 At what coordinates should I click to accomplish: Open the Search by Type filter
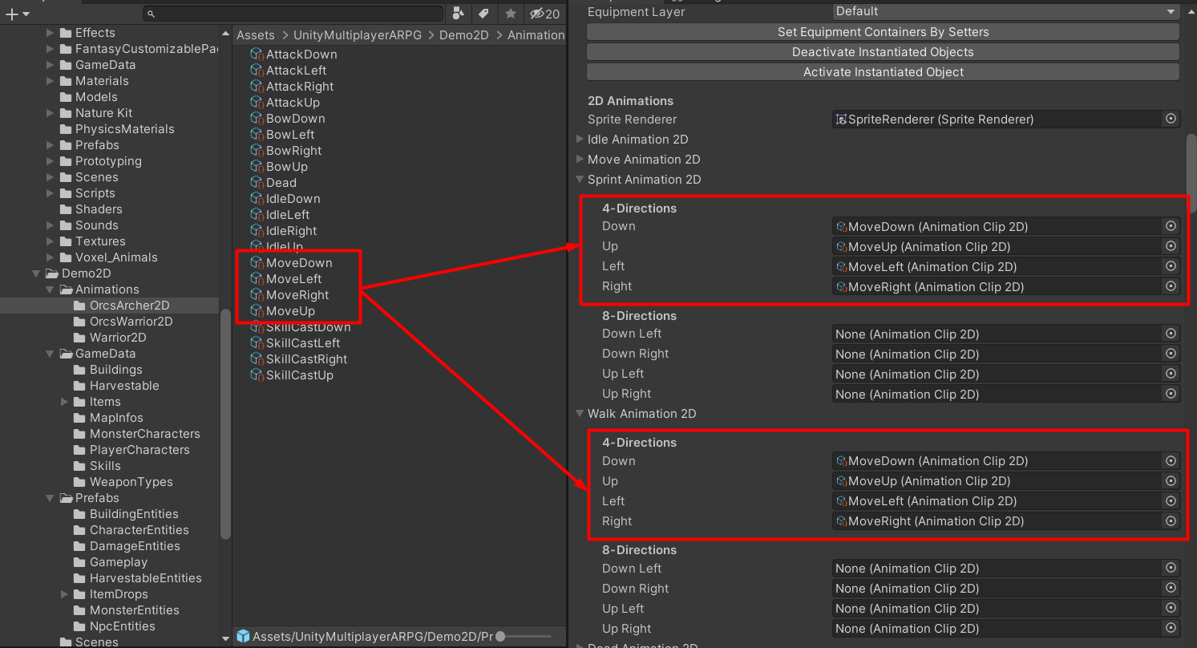[458, 14]
